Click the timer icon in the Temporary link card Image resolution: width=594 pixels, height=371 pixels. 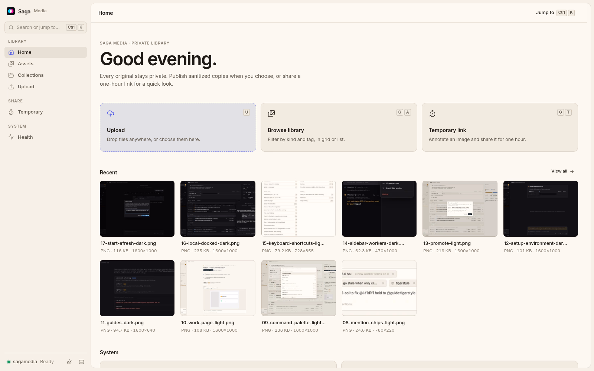[433, 114]
